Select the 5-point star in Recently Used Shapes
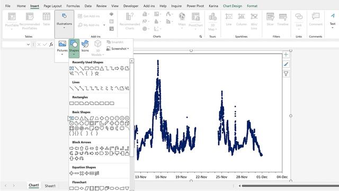This screenshot has width=339, height=191. pos(97,73)
